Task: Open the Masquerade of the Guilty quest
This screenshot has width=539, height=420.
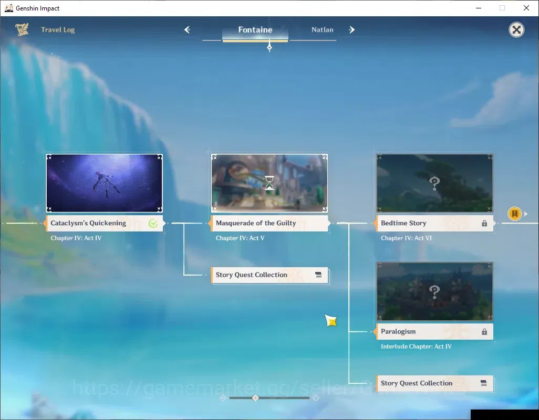Action: pyautogui.click(x=269, y=223)
